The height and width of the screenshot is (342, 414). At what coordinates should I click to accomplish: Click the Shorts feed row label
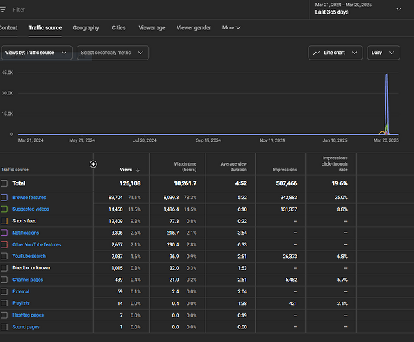(x=24, y=221)
